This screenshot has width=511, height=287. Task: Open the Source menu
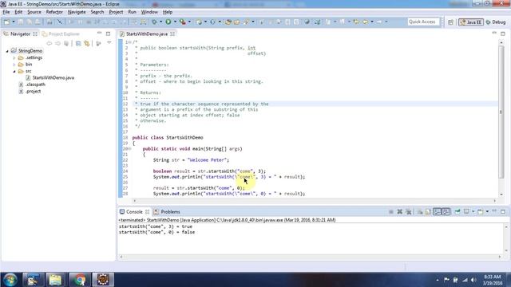coord(34,12)
